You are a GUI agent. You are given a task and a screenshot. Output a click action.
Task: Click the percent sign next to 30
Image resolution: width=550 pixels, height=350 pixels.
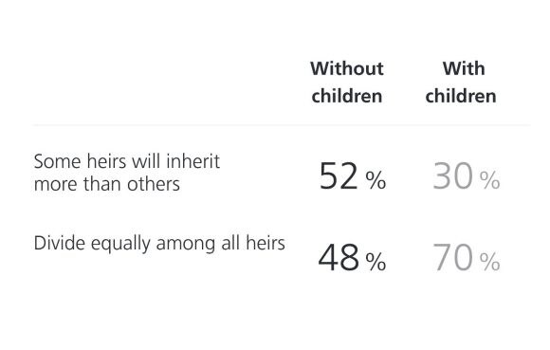point(489,180)
